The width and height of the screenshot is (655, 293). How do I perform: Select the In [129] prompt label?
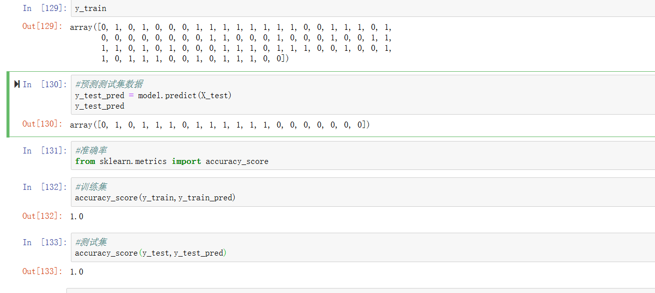(x=44, y=8)
